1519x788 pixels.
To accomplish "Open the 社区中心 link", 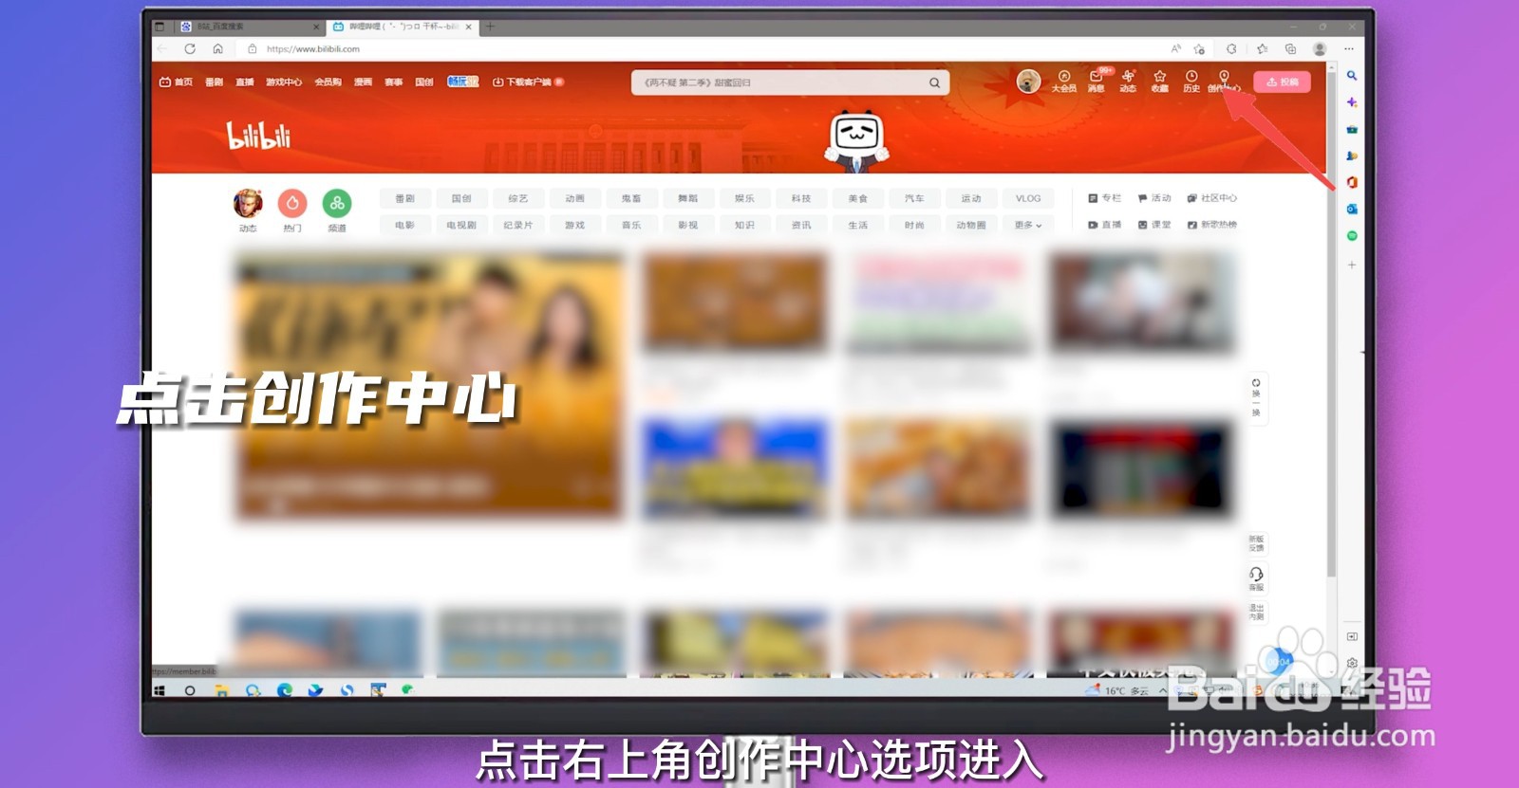I will pyautogui.click(x=1212, y=198).
